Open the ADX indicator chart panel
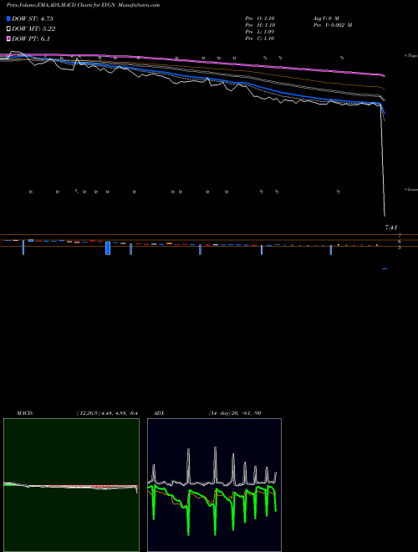This screenshot has height=552, width=418. tap(214, 485)
